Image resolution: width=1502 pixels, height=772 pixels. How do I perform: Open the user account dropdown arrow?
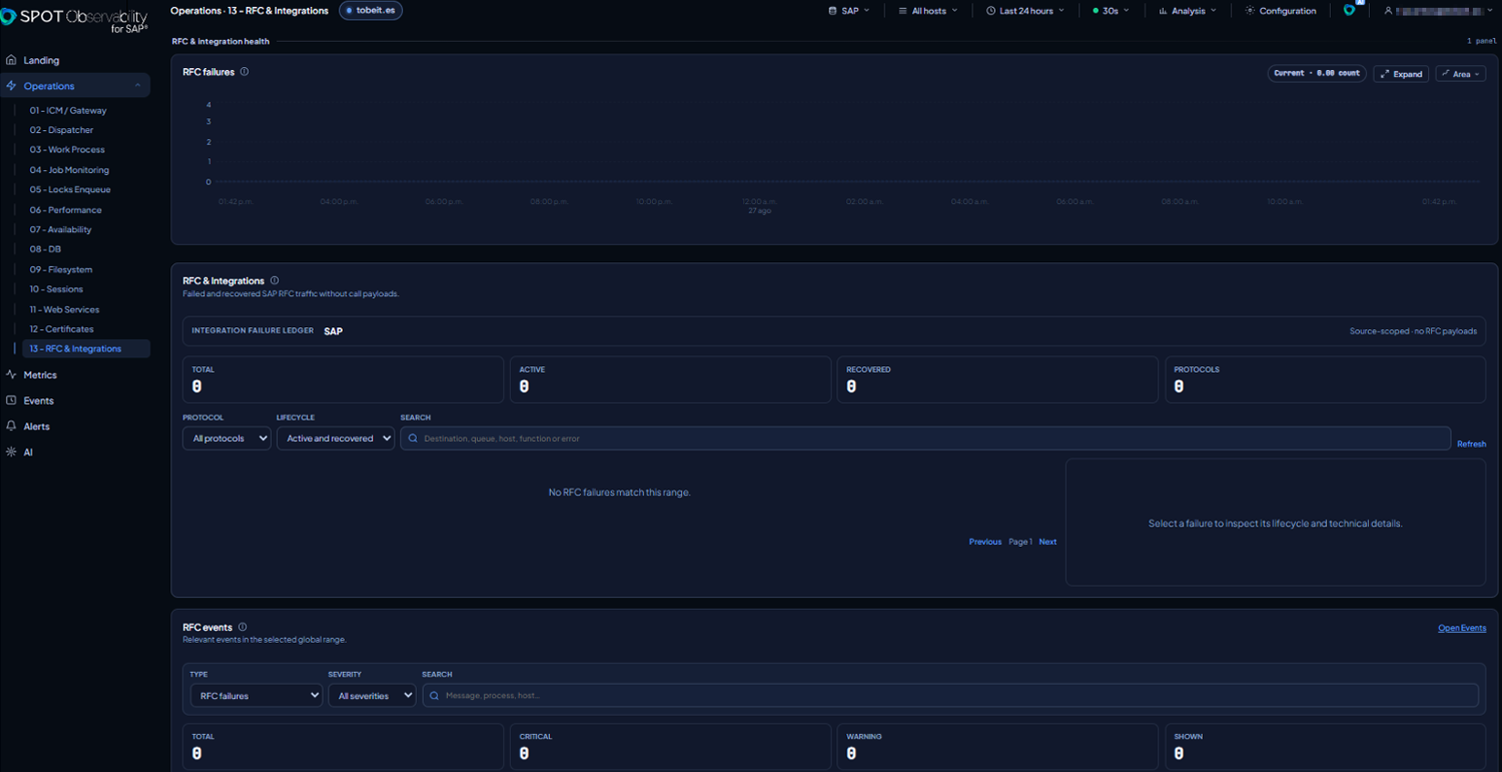1489,11
